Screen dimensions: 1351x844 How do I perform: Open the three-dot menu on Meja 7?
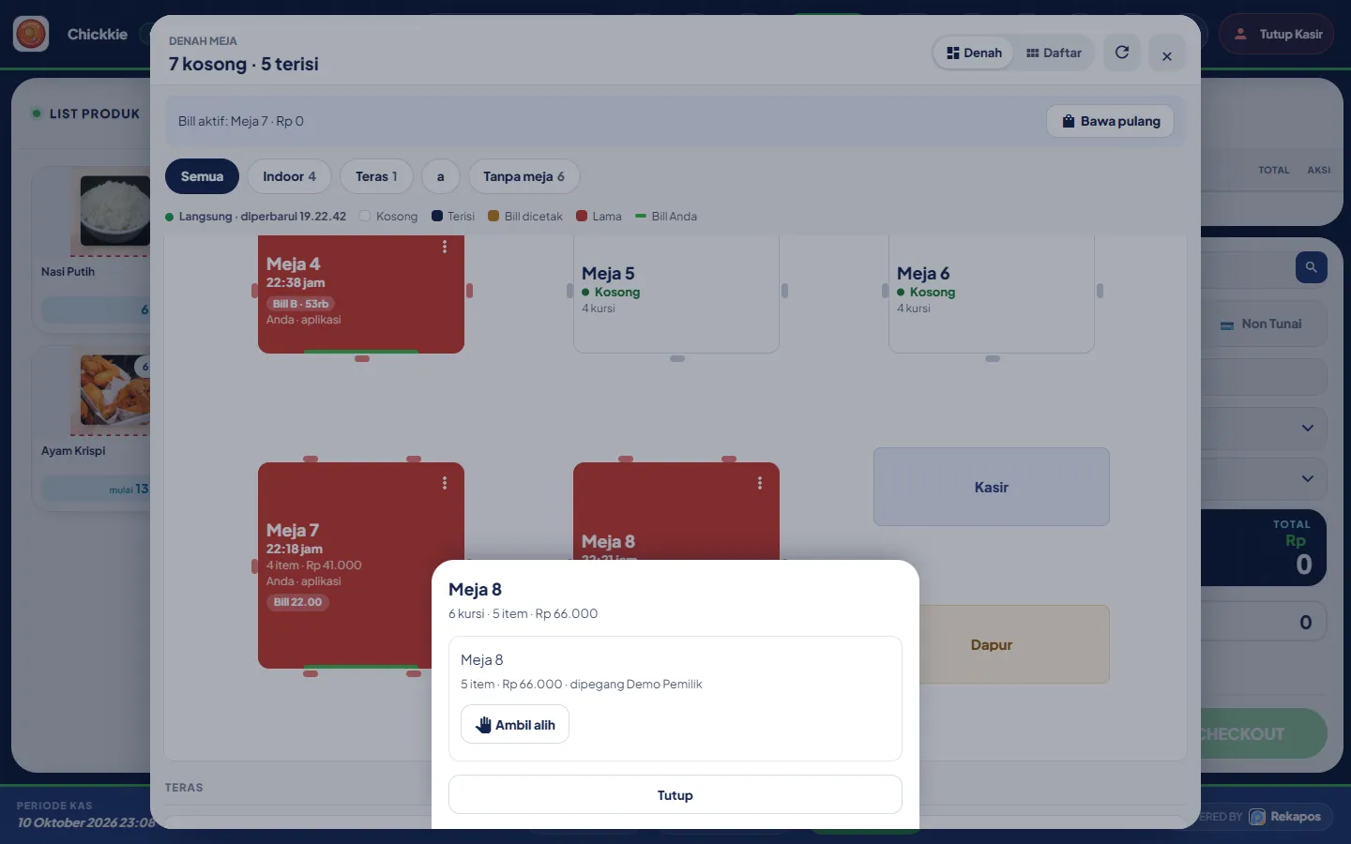pos(445,483)
